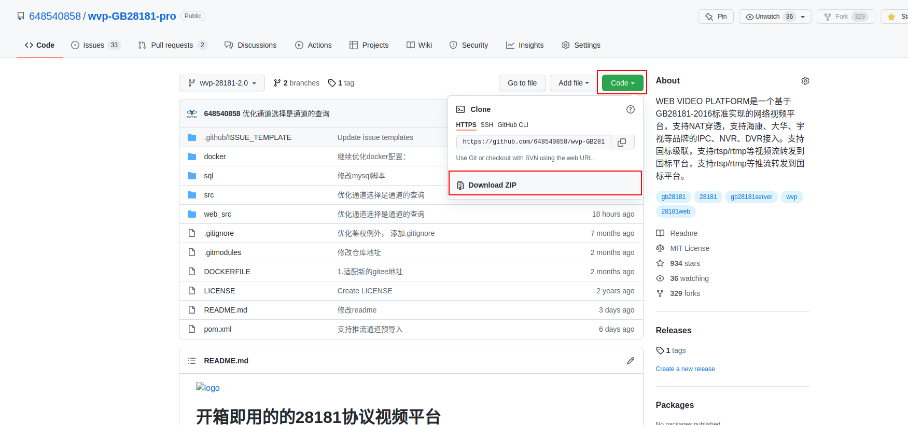The width and height of the screenshot is (908, 425).
Task: Open the Issues tab
Action: pyautogui.click(x=95, y=45)
